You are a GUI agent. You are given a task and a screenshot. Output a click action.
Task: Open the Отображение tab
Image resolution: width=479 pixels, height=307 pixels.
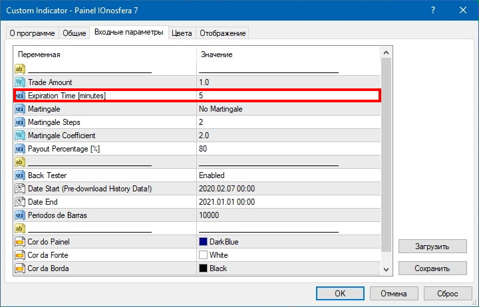coord(223,33)
